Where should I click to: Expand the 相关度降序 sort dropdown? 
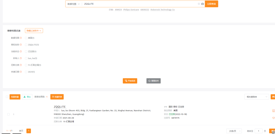pos(257,97)
